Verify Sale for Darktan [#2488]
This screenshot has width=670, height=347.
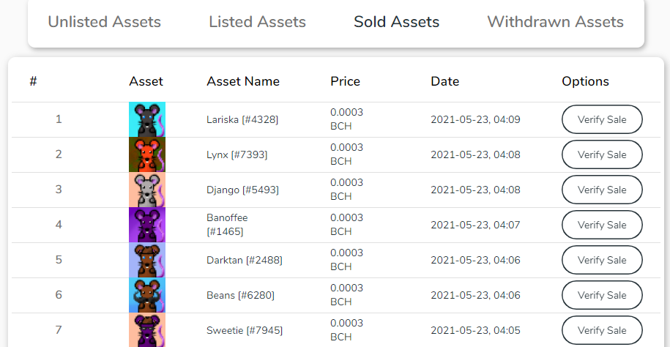pos(602,260)
